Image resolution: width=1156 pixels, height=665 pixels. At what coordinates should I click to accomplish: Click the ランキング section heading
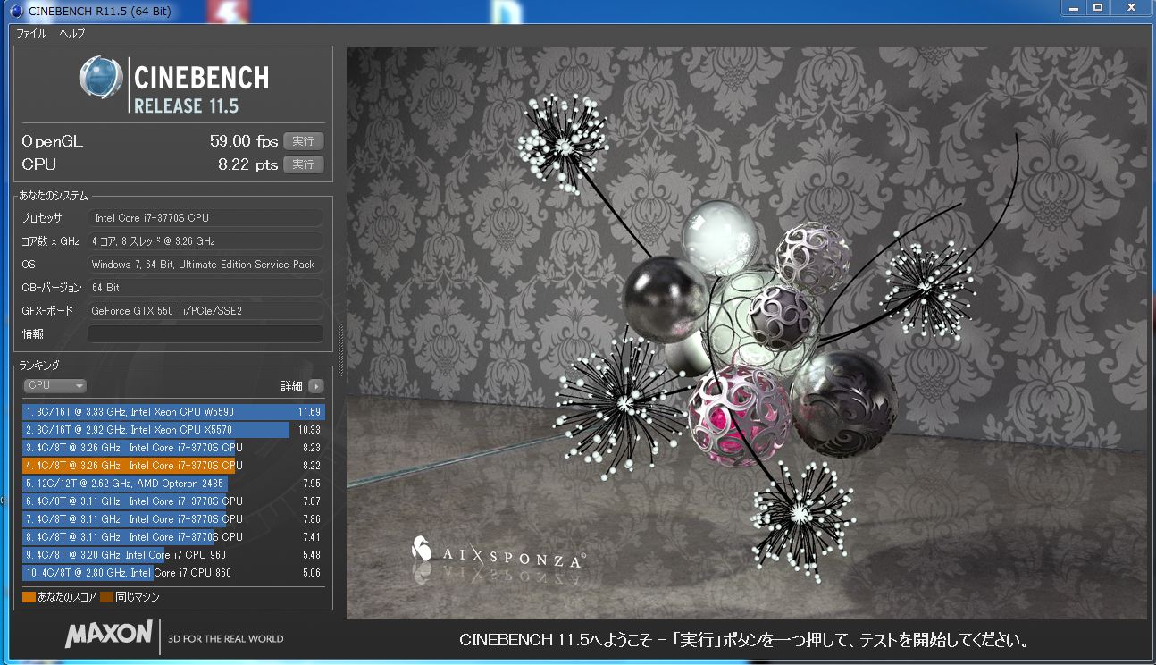(x=39, y=366)
